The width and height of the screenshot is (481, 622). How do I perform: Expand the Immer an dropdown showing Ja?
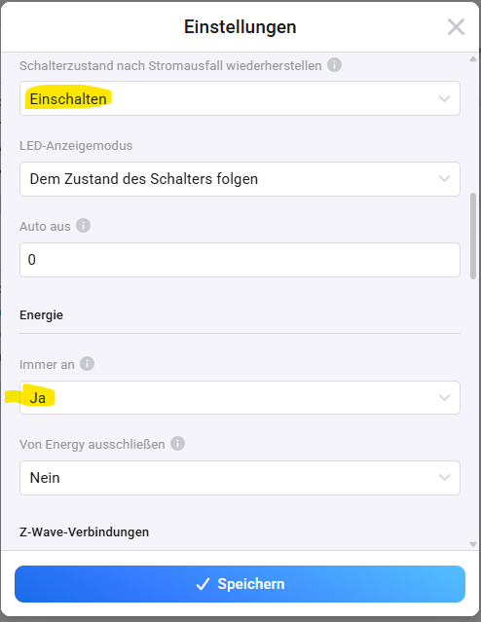240,397
